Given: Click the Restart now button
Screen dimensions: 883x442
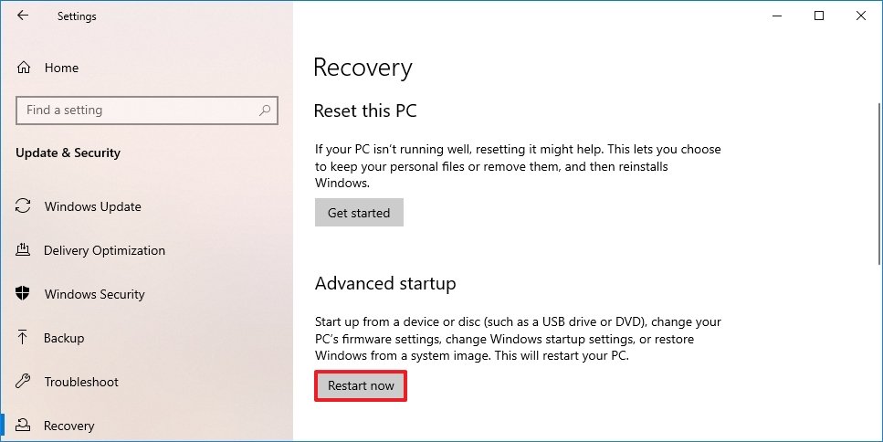Looking at the screenshot, I should (361, 385).
